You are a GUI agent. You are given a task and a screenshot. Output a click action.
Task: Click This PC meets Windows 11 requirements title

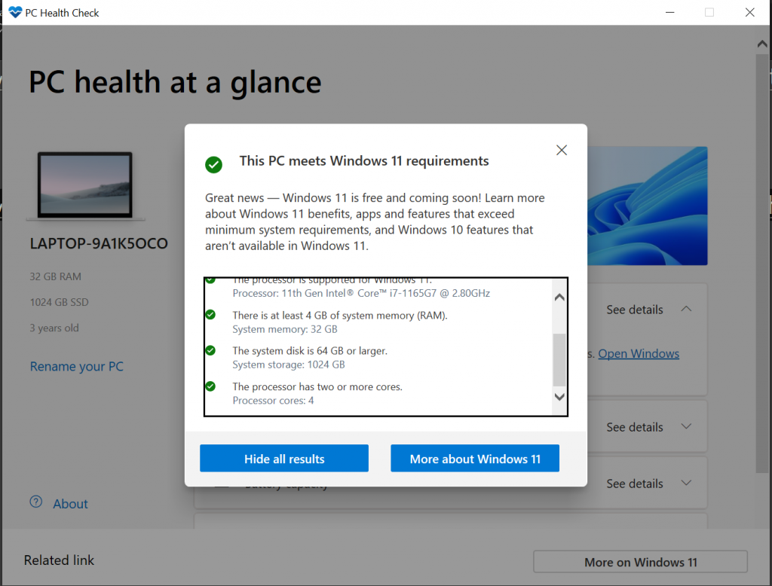click(x=364, y=161)
